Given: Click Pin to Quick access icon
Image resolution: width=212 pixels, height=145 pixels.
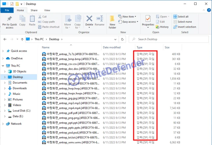Looking at the screenshot, I should 9,19.
